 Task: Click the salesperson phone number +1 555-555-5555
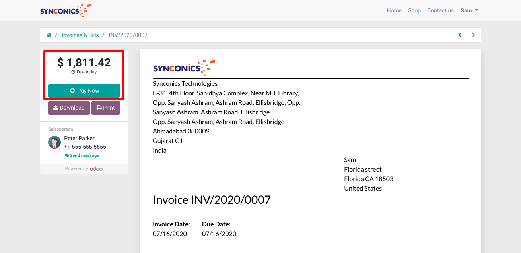click(85, 147)
